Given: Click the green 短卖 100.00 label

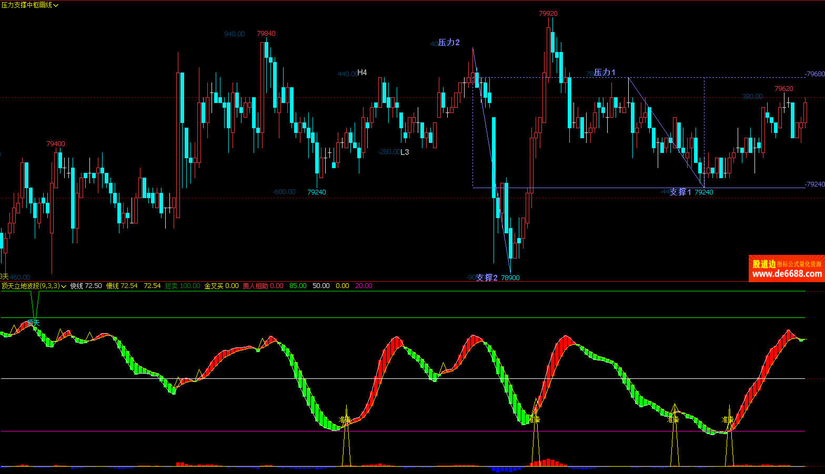Looking at the screenshot, I should coord(182,286).
